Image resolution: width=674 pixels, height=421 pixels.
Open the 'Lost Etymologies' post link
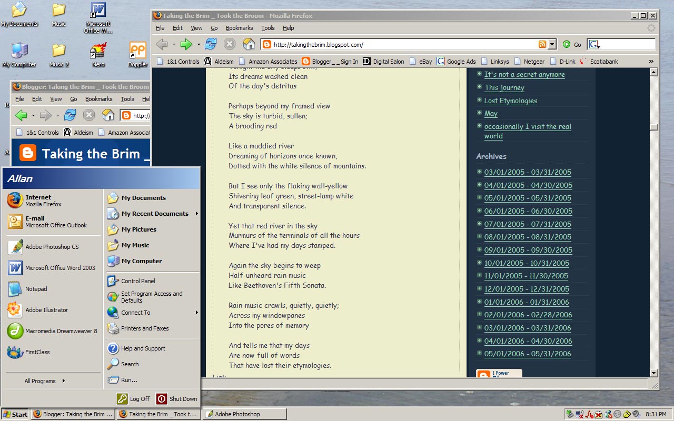[x=511, y=101]
